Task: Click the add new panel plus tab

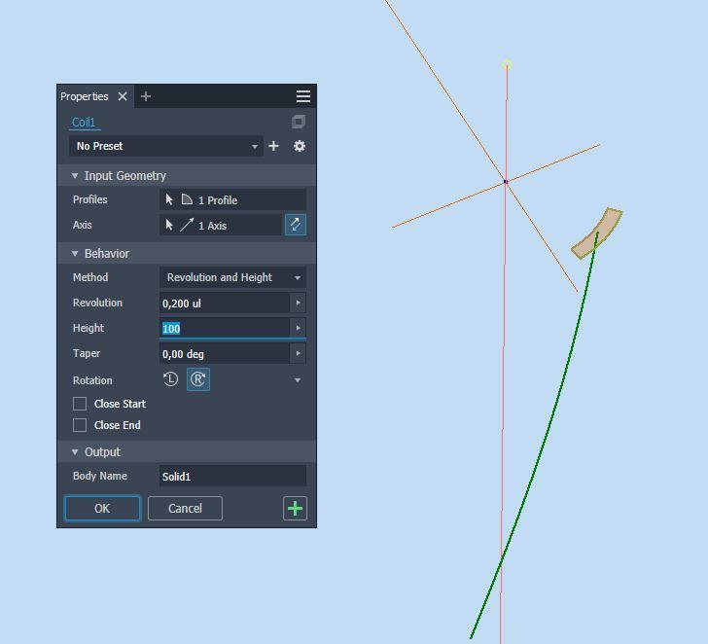Action: (146, 96)
